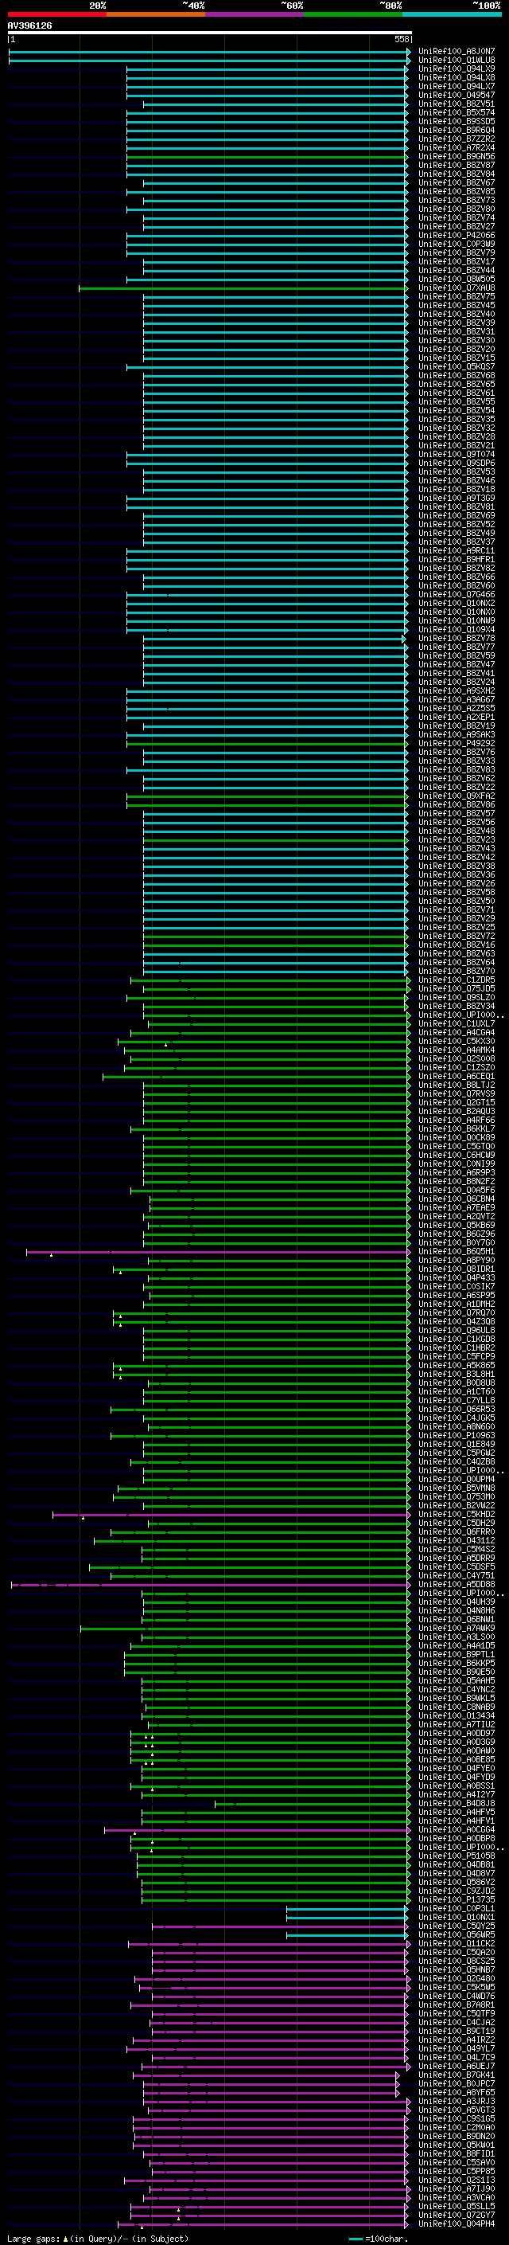Open hit UniRef100_A8J0N7

(x=457, y=52)
